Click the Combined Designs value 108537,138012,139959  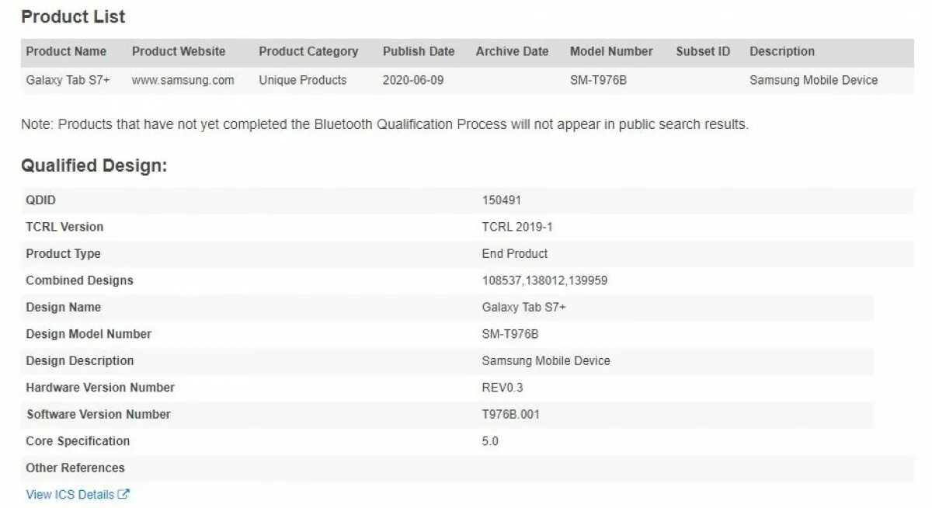[544, 280]
